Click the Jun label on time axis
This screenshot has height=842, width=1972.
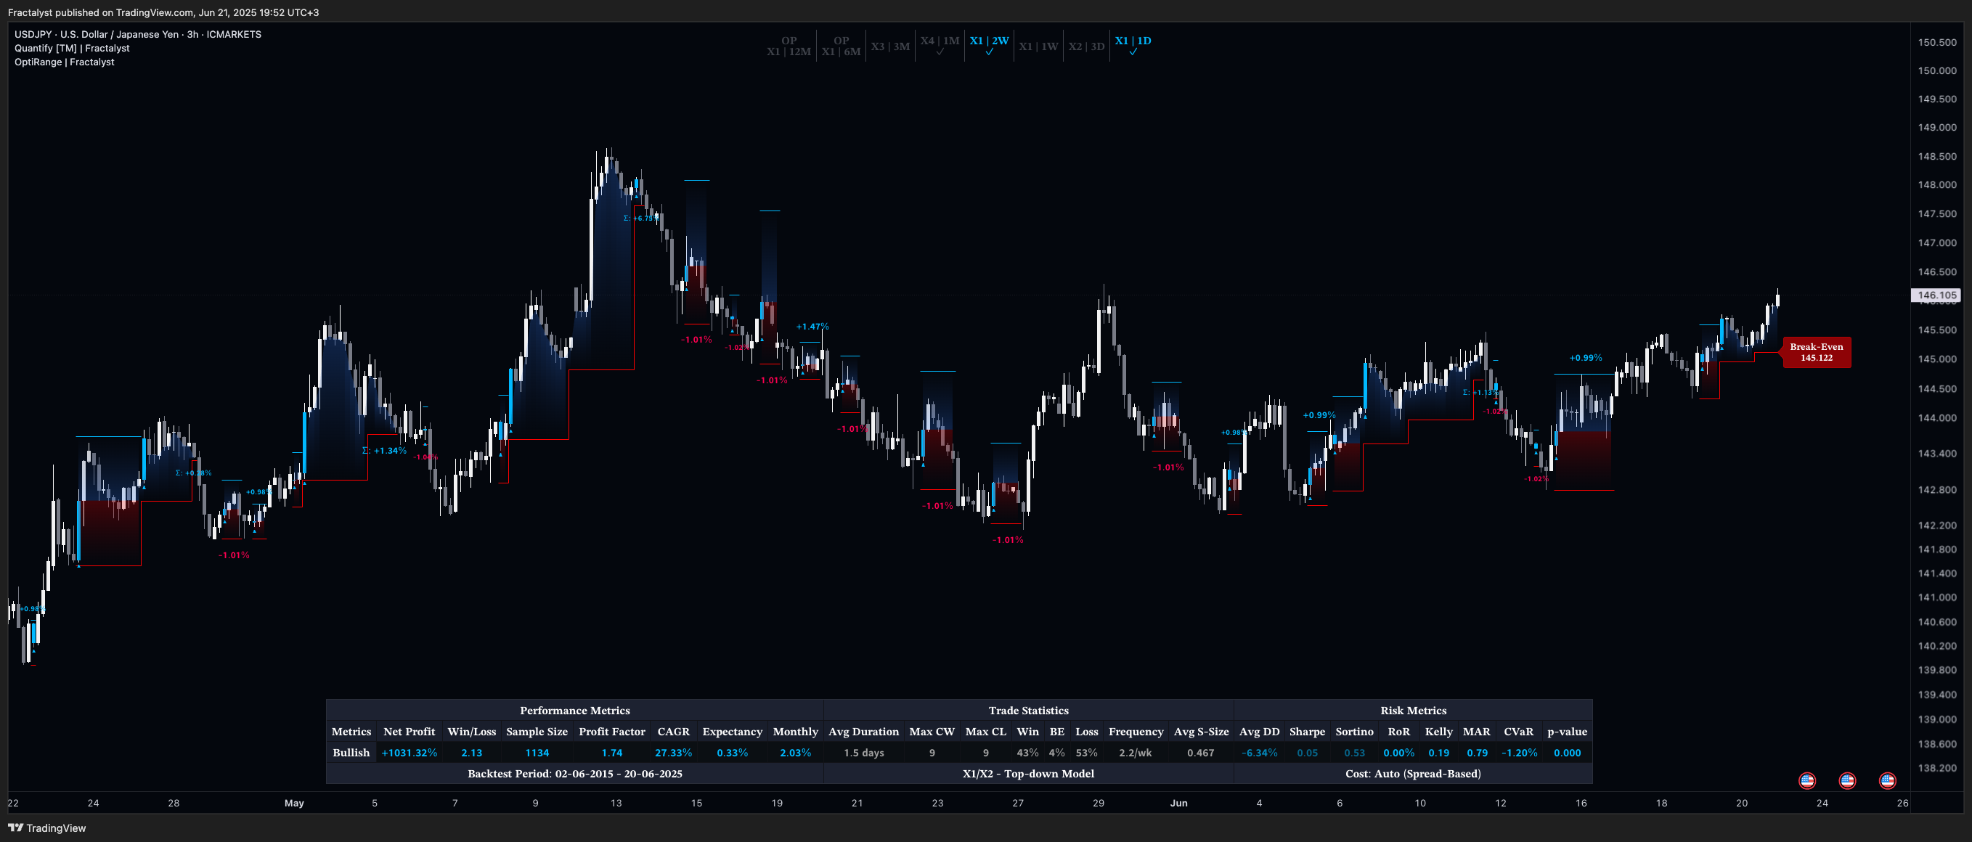1179,803
